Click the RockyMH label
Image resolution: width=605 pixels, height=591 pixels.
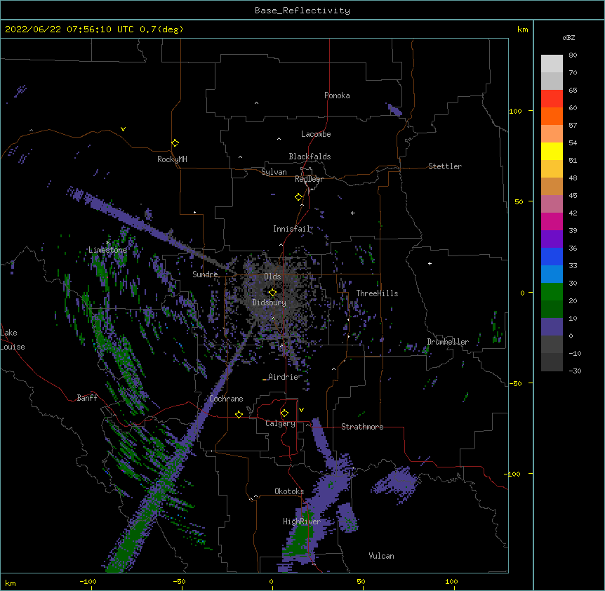pos(172,159)
